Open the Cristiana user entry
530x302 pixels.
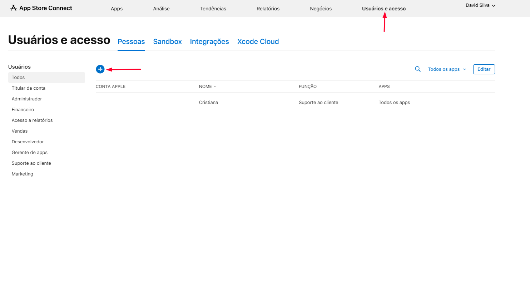[208, 103]
